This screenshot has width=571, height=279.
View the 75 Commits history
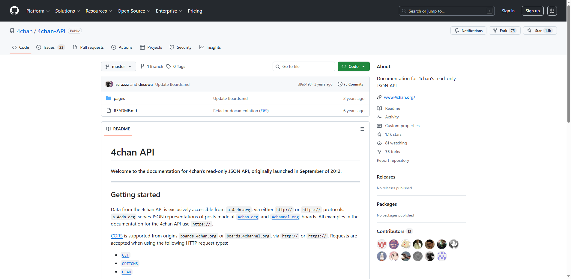point(350,84)
